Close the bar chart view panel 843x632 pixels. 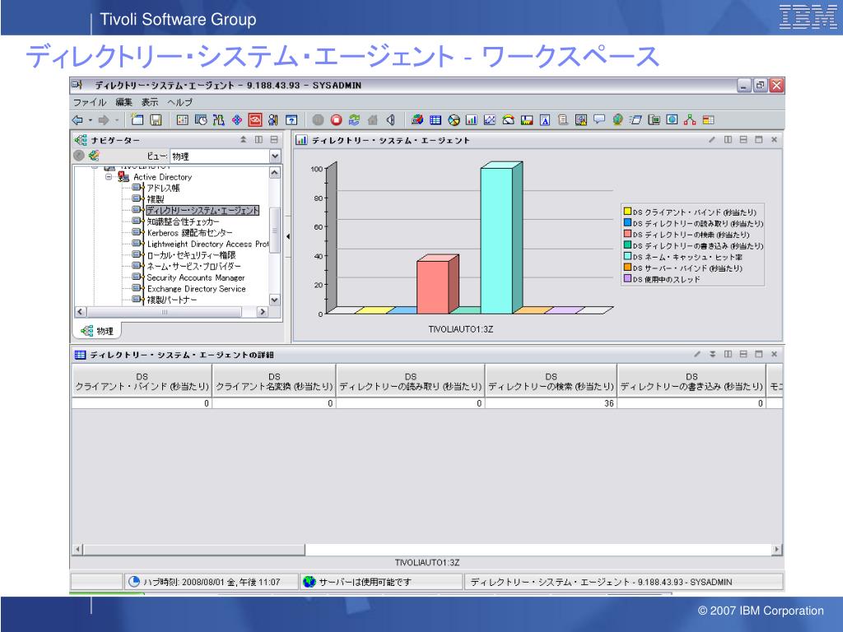coord(774,140)
